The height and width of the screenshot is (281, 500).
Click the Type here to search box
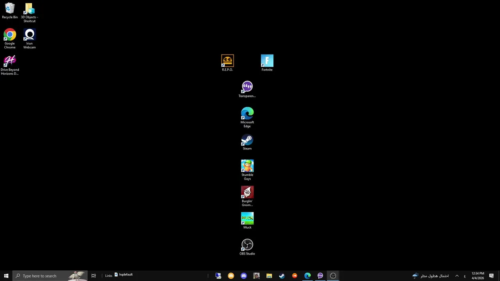pyautogui.click(x=50, y=276)
